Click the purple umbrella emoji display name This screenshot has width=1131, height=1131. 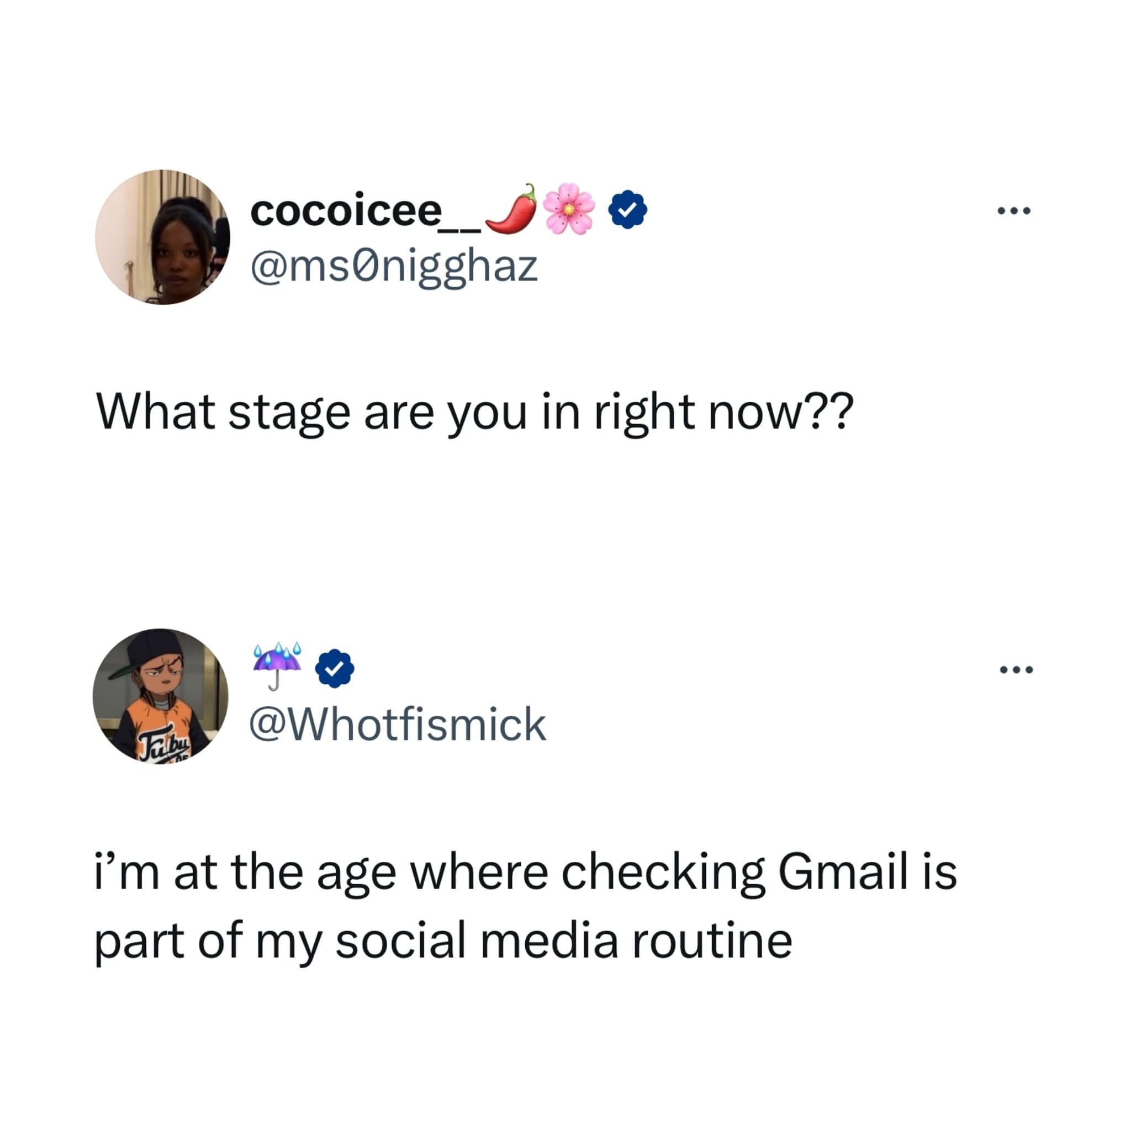click(x=277, y=665)
